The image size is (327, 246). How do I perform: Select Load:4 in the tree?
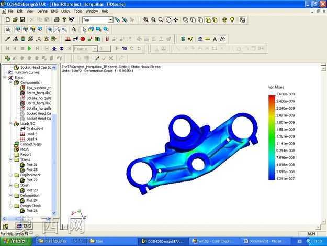(x=32, y=139)
